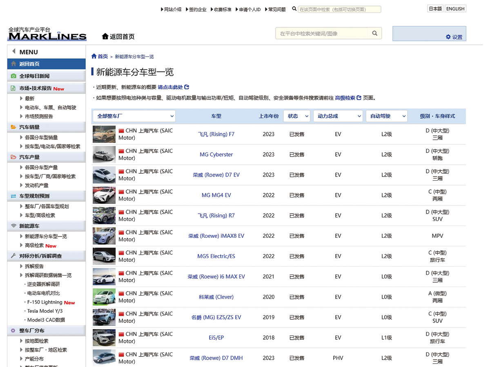Click external link icon after 高级检索
Image resolution: width=490 pixels, height=367 pixels.
pos(359,98)
